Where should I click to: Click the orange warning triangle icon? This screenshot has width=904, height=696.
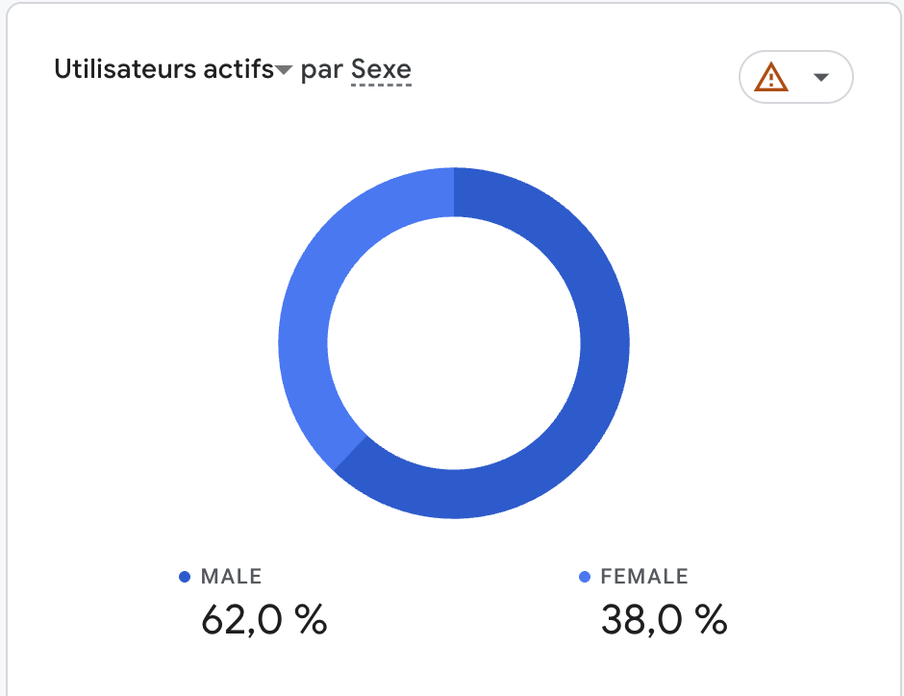click(x=771, y=77)
